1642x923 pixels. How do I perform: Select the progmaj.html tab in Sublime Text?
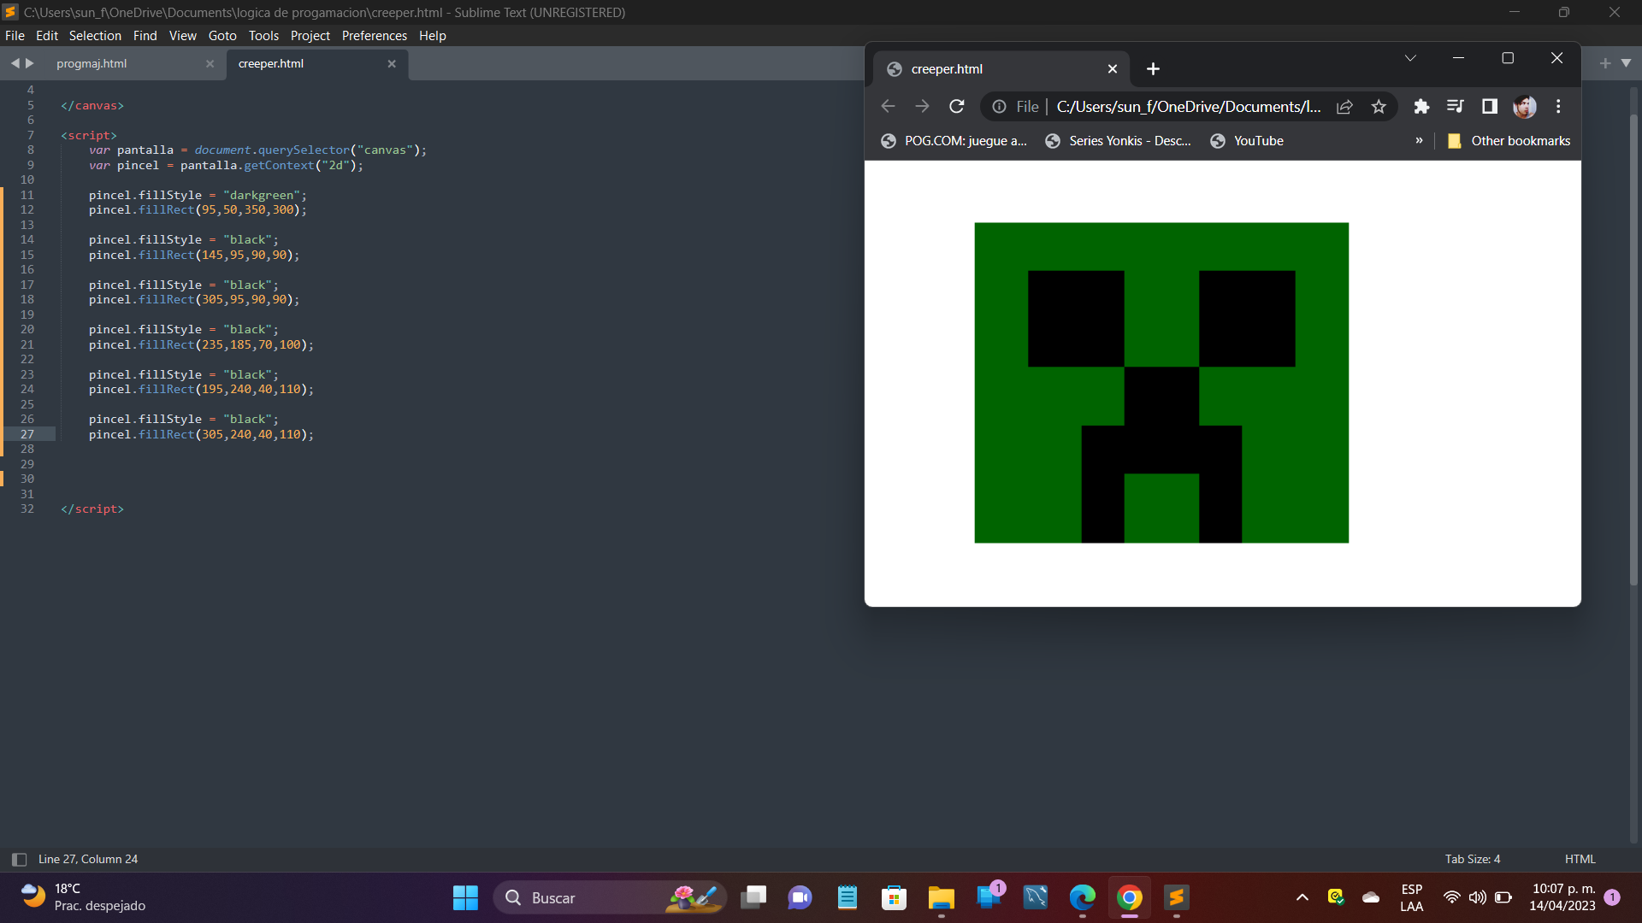click(92, 63)
